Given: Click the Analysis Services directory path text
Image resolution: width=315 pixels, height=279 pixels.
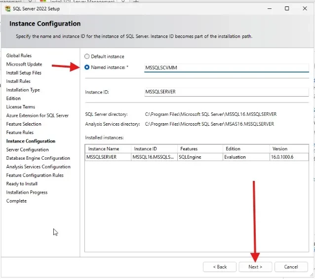Looking at the screenshot, I should (209, 124).
